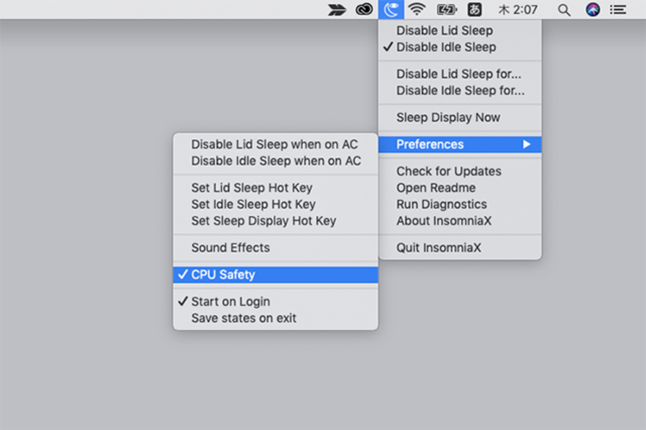Open Spotlight search magnifier icon
646x430 pixels.
(564, 10)
